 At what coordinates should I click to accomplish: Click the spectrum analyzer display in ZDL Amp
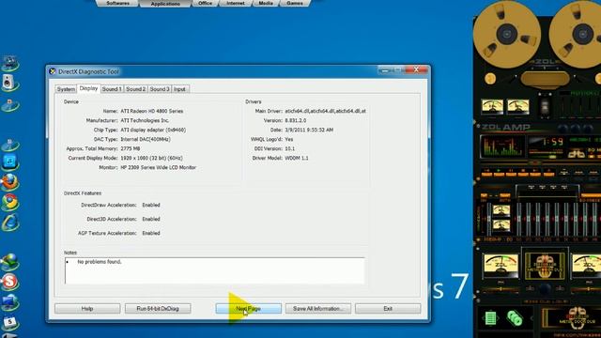tap(502, 146)
